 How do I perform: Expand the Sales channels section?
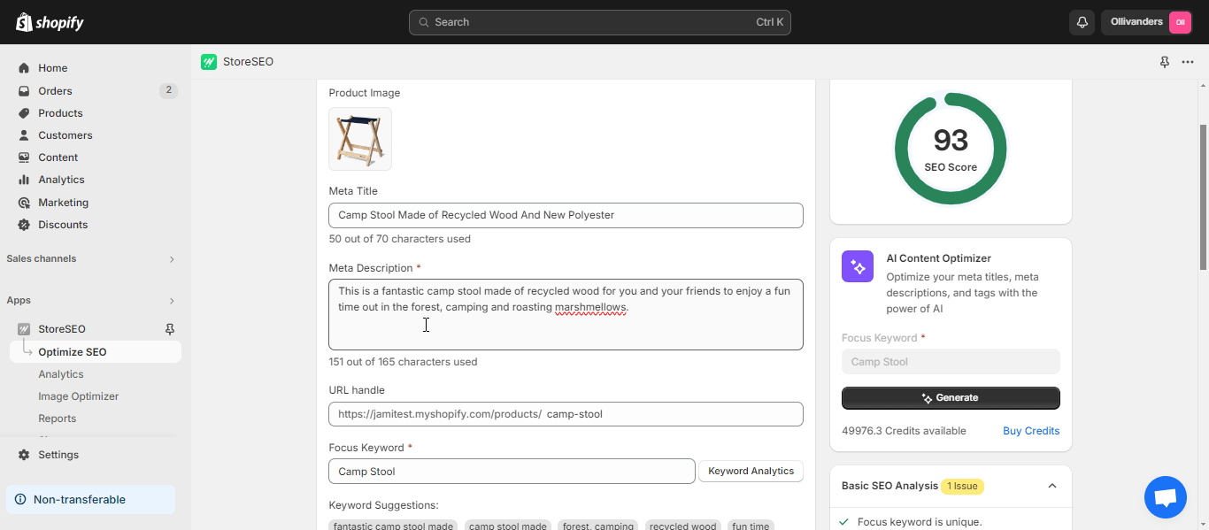(x=172, y=259)
